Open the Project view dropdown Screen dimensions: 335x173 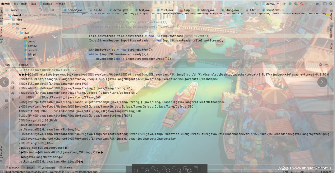(16, 10)
